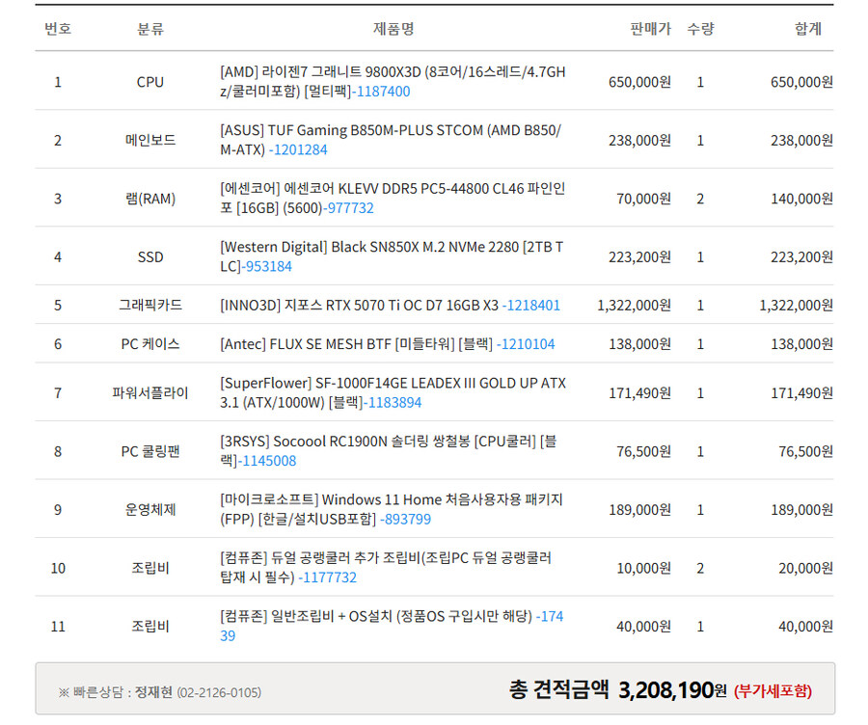The image size is (868, 725).
Task: Click the 일반조립비 + OS설치 product name
Action: (x=376, y=616)
